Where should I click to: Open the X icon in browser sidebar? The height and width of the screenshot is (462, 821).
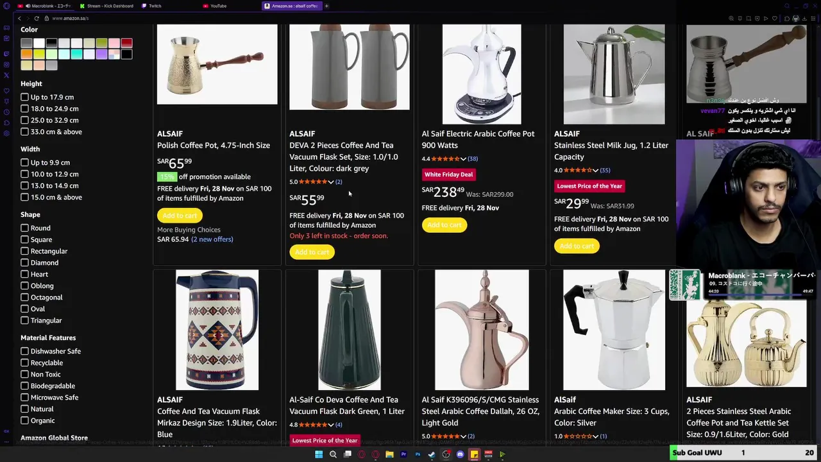pos(6,75)
